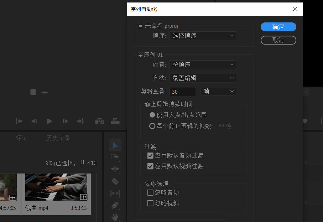Open the 方法 dropdown showing 覆盖编辑
This screenshot has width=323, height=222.
click(203, 78)
